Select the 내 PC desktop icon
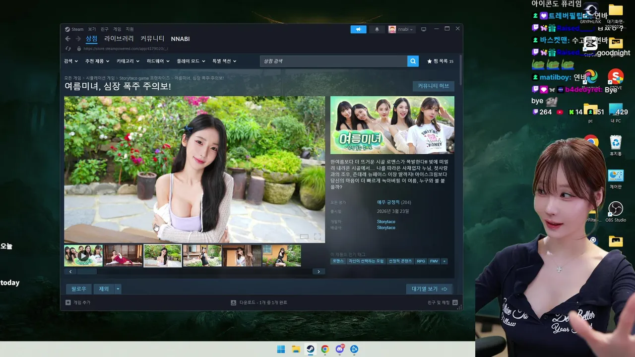This screenshot has height=357, width=635. (x=616, y=113)
